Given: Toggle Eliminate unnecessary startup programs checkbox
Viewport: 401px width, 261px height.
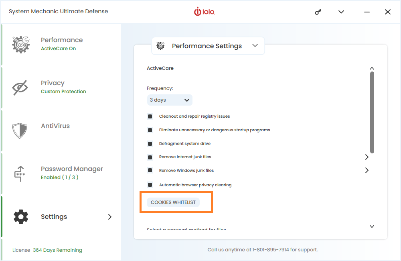Looking at the screenshot, I should click(x=150, y=130).
